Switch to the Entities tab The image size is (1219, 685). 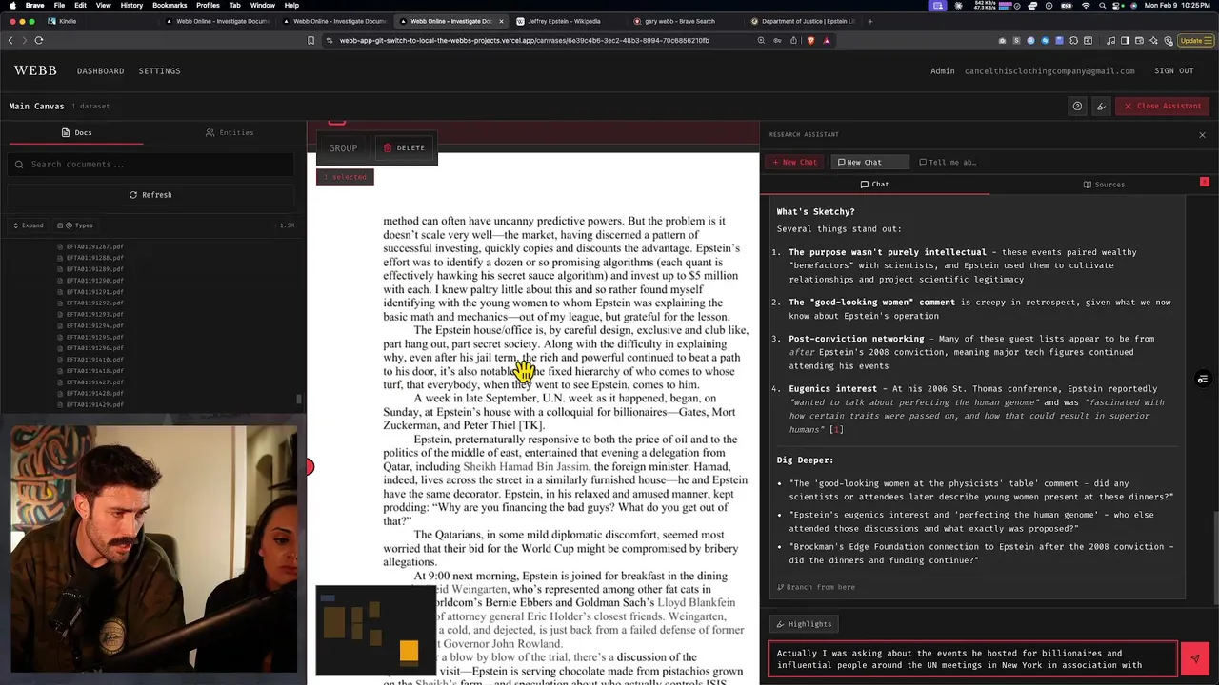pyautogui.click(x=230, y=132)
